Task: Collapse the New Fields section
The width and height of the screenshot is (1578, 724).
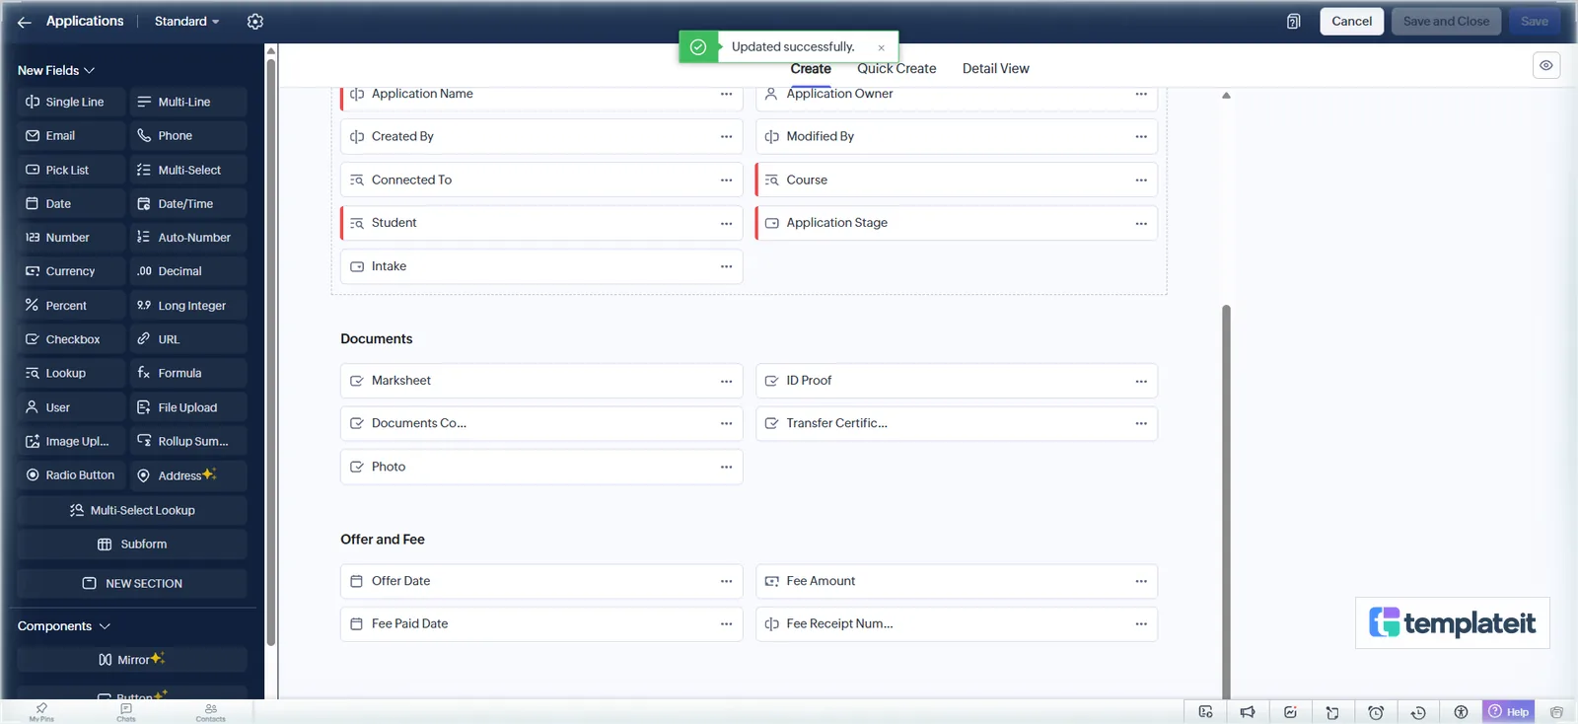Action: point(56,70)
